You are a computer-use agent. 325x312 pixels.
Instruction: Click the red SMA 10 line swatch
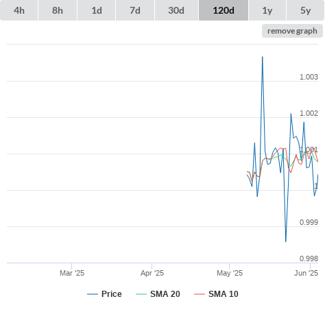[200, 294]
